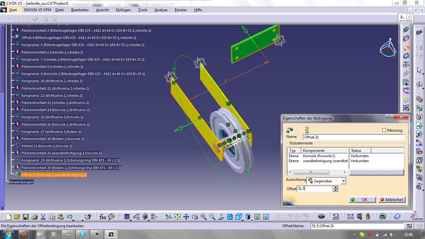Click the command line input field
Screen dimensions: 425x239
[x=357, y=226]
